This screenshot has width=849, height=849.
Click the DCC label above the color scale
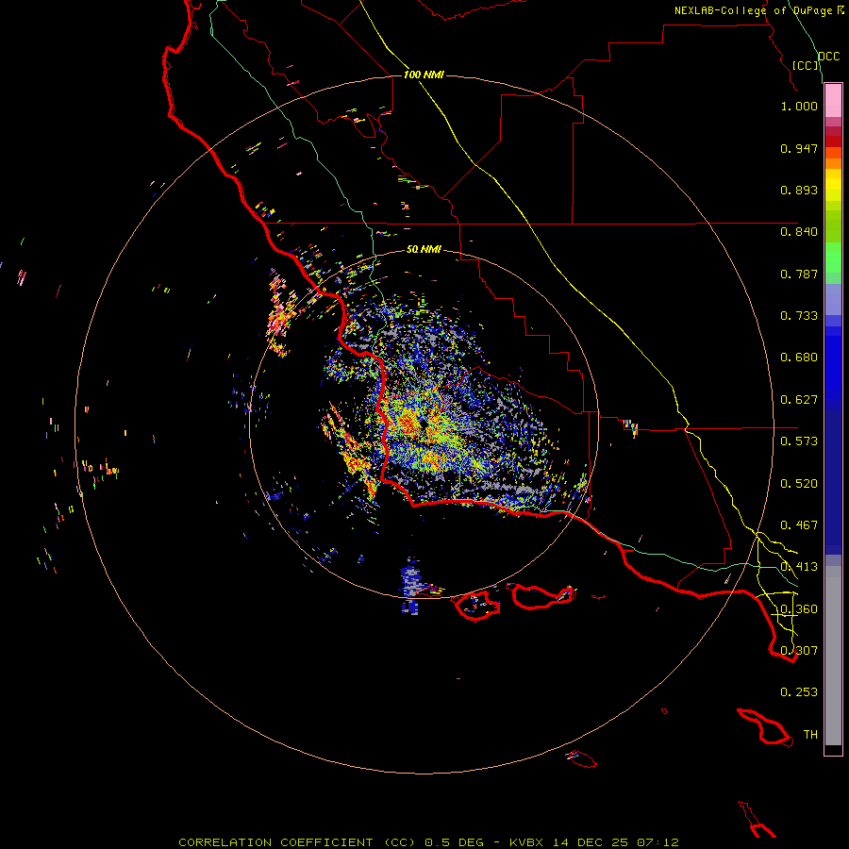click(x=829, y=57)
